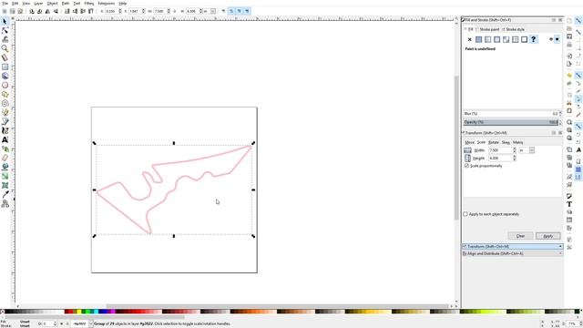Click the Apply button

(548, 236)
